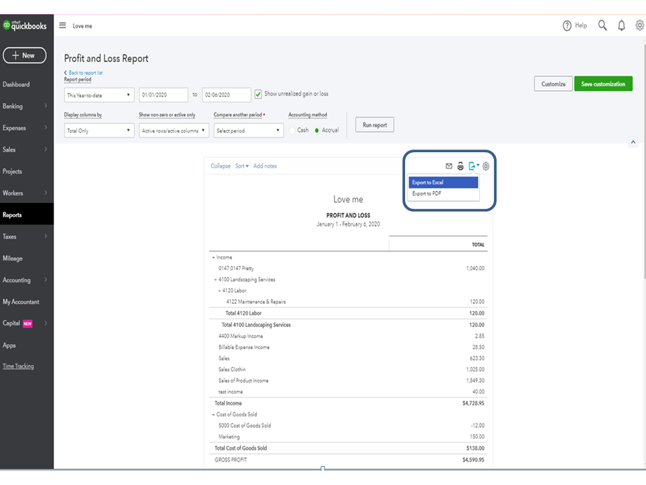Select the Cash accounting method
The height and width of the screenshot is (485, 646).
tap(293, 130)
